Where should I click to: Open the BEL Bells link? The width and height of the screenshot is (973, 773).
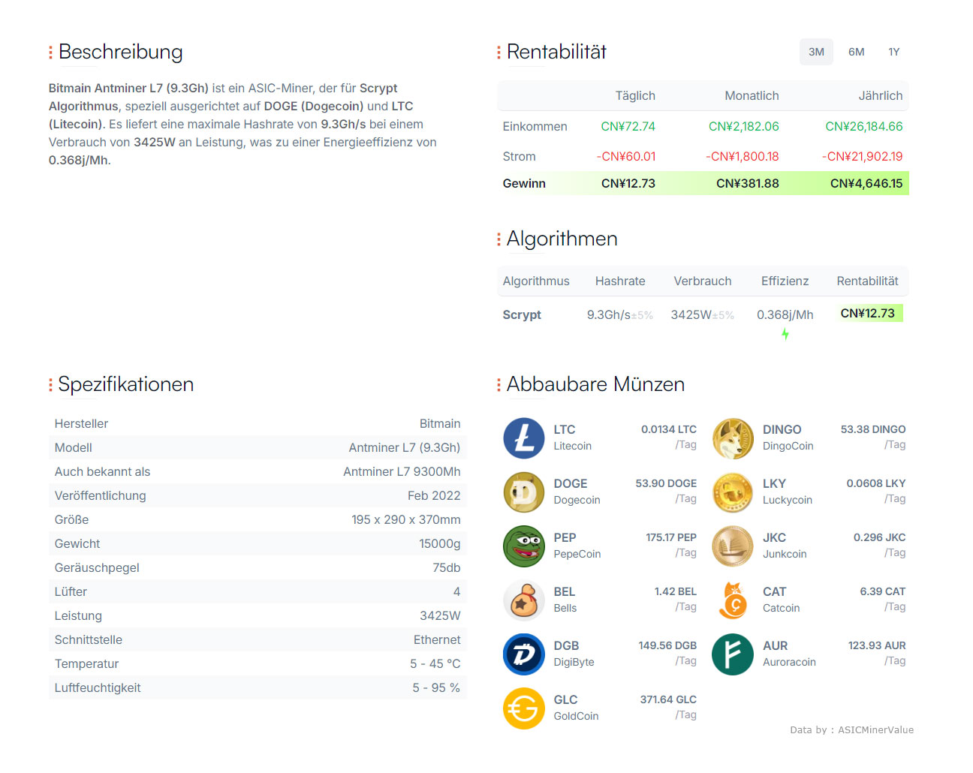pyautogui.click(x=565, y=600)
